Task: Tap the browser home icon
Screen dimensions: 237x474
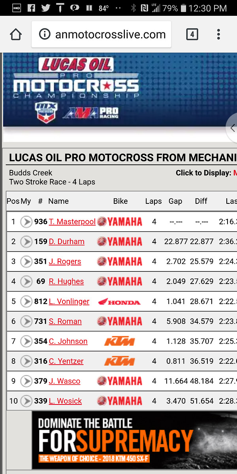Action: point(15,34)
